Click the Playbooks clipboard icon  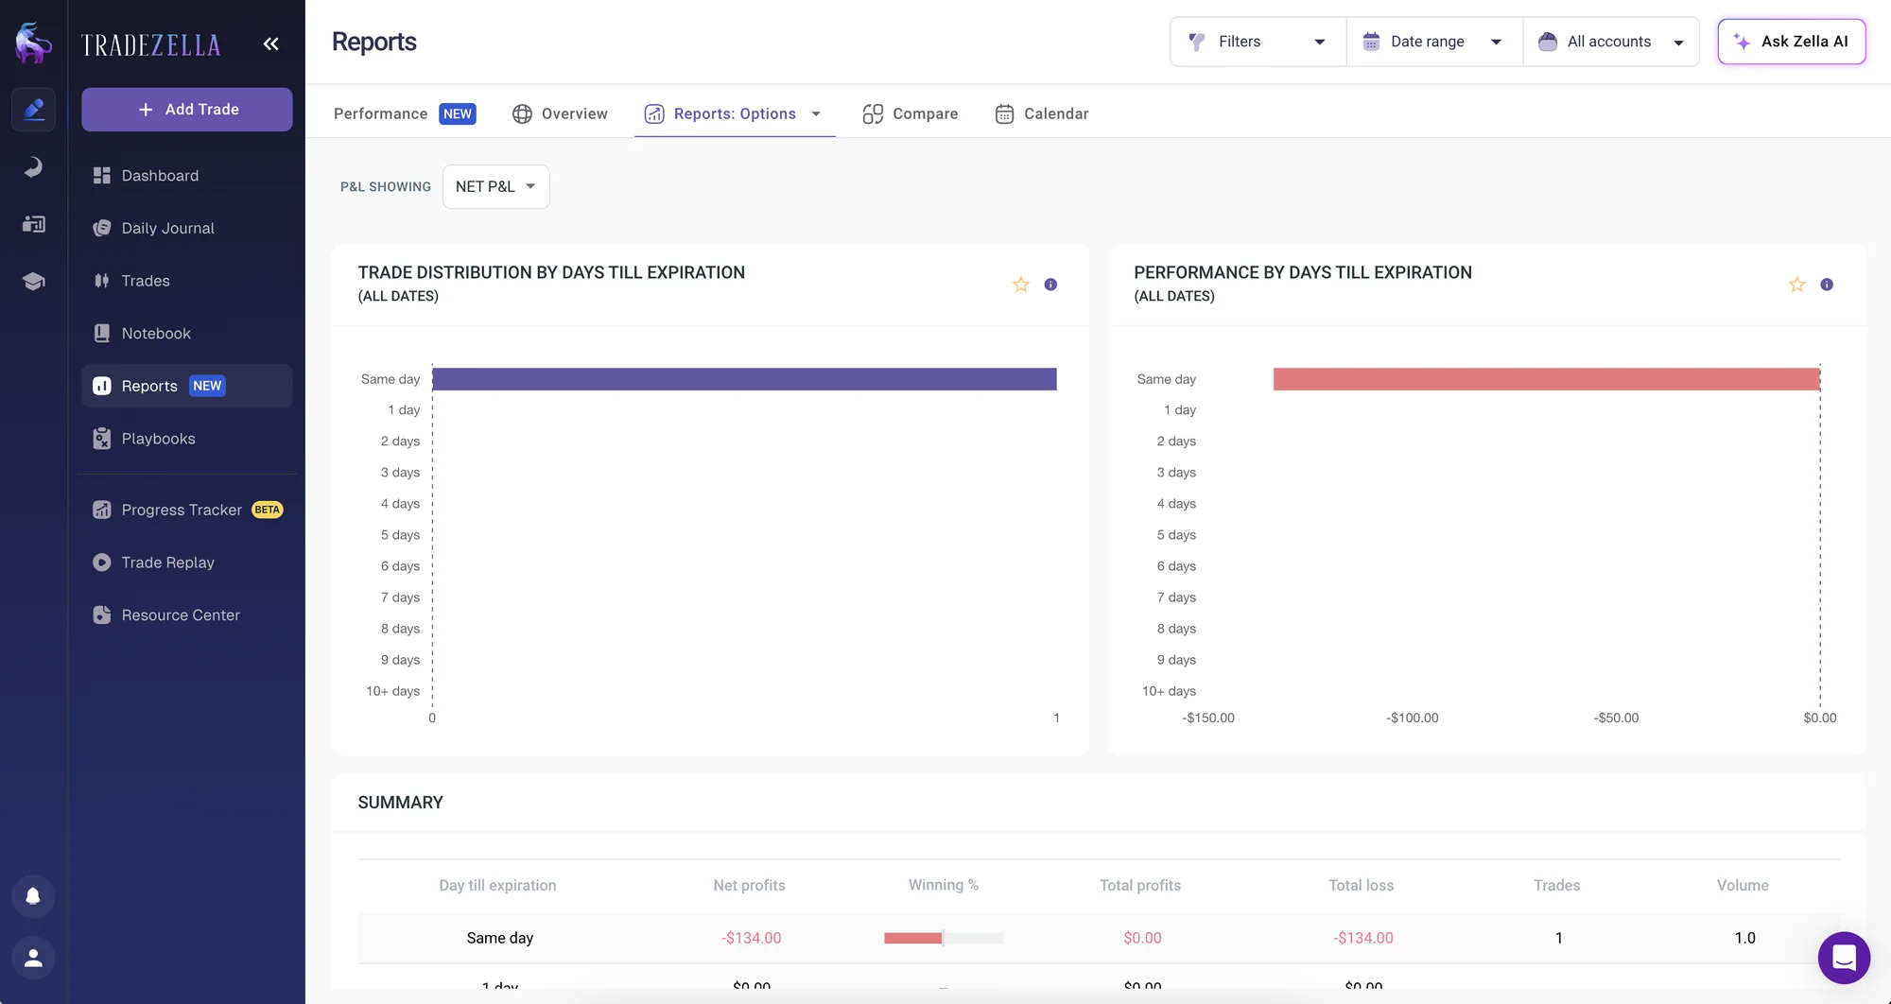(102, 439)
